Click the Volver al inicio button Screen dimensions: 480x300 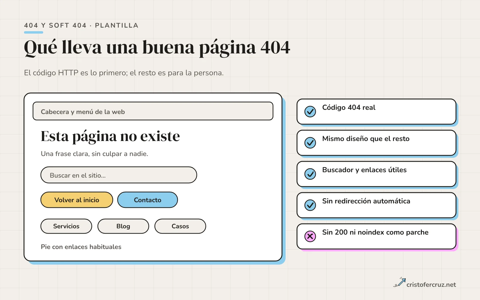coord(77,200)
